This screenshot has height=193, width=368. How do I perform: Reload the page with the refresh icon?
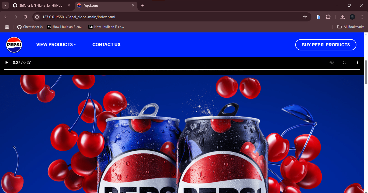point(25,17)
